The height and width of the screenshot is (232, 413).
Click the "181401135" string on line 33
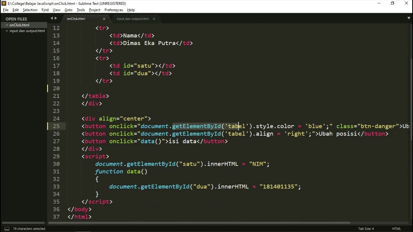click(x=278, y=187)
